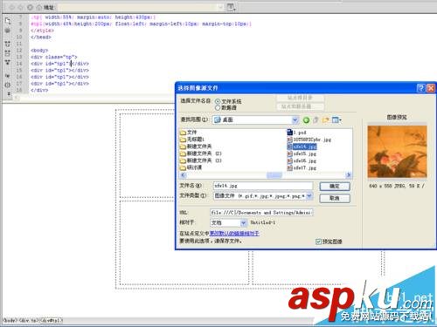Viewport: 437px width, 327px height.
Task: Click the file list scrollbar right arrow
Action: tap(349, 174)
